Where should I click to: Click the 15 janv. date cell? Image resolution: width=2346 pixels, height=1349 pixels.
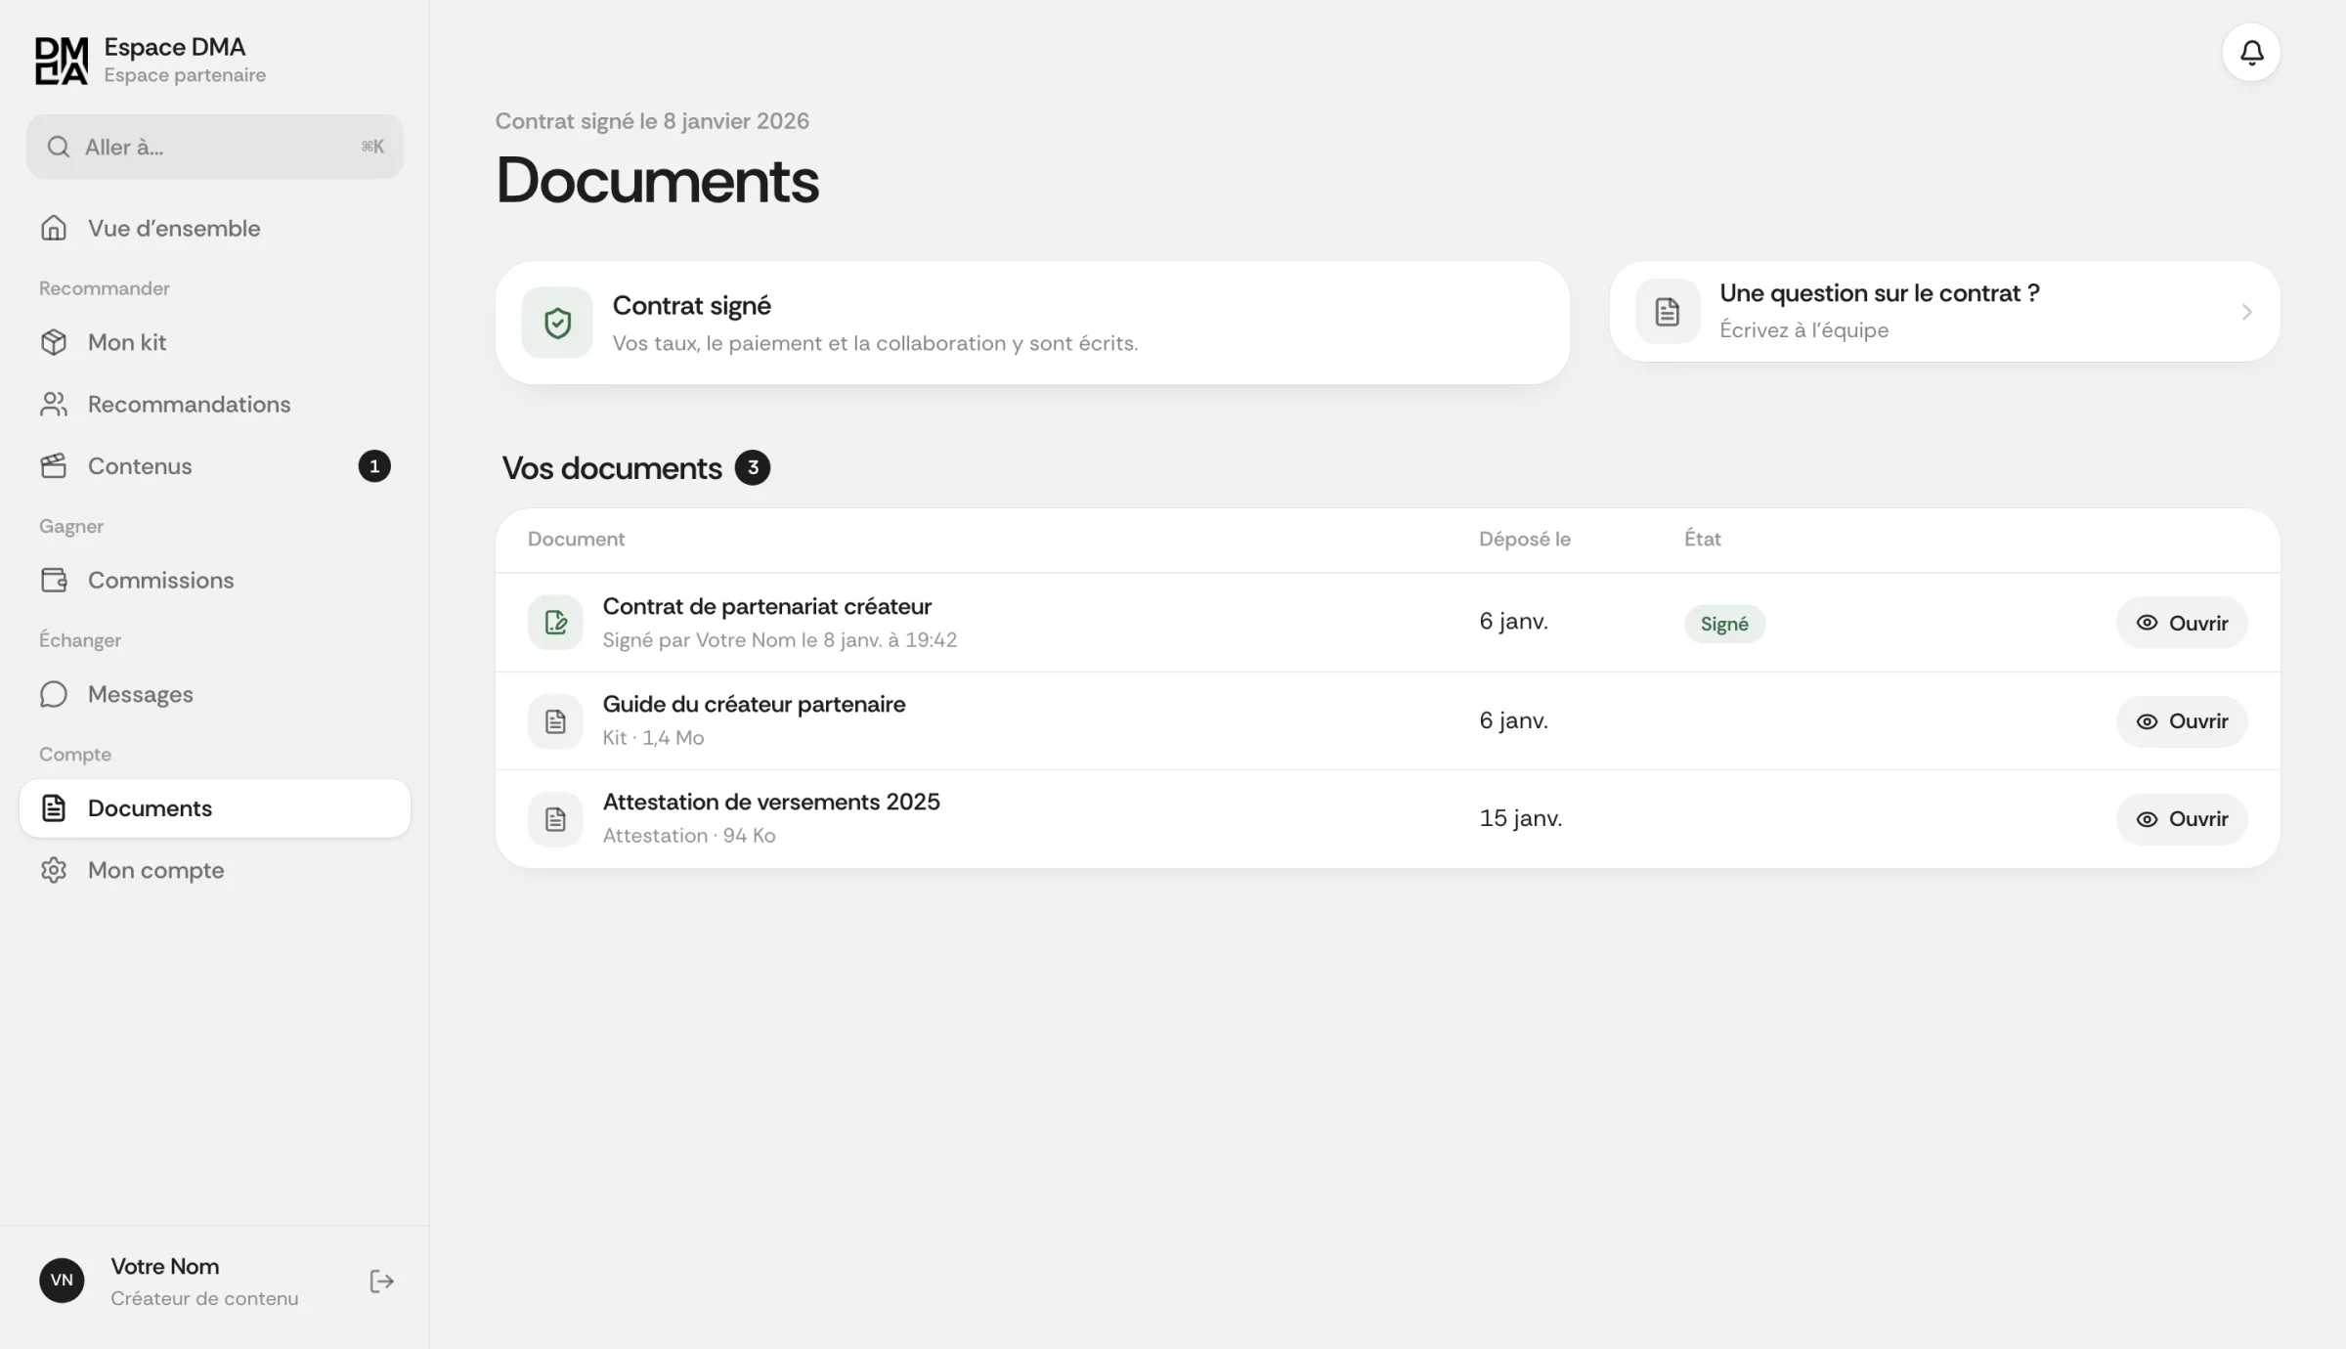(x=1520, y=818)
